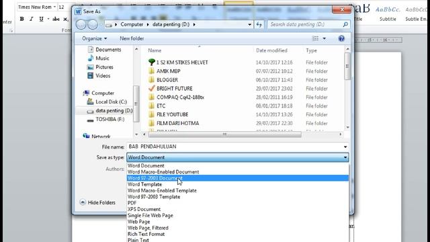
Task: Click the search magnifier icon
Action: coord(345,24)
